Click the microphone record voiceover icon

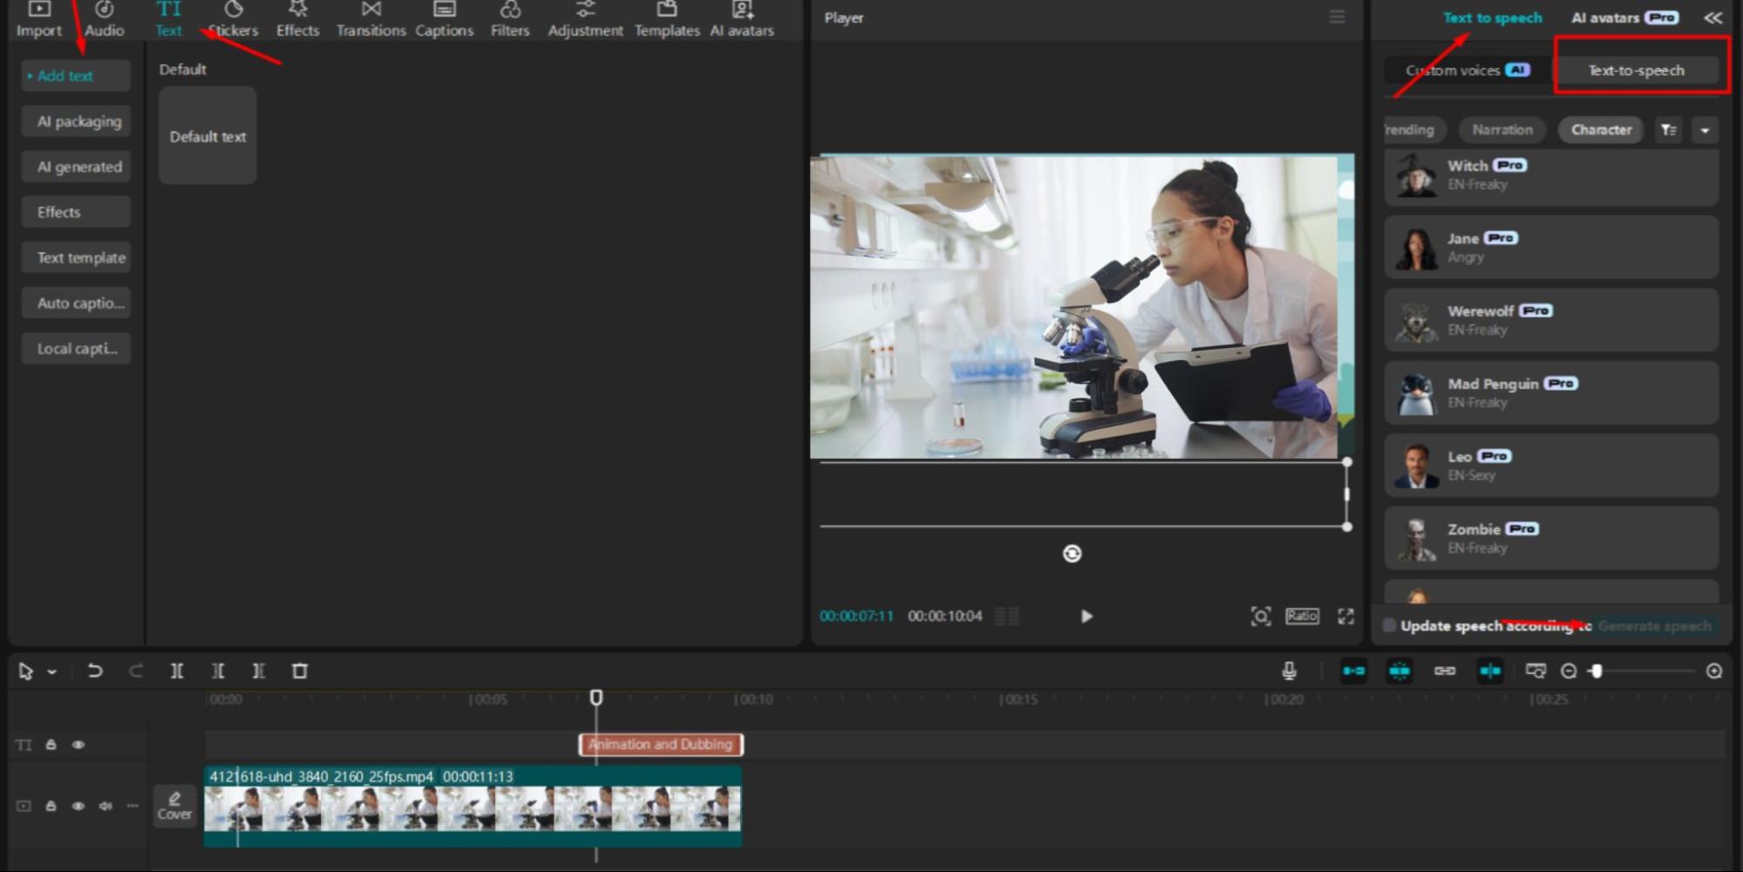pos(1289,671)
